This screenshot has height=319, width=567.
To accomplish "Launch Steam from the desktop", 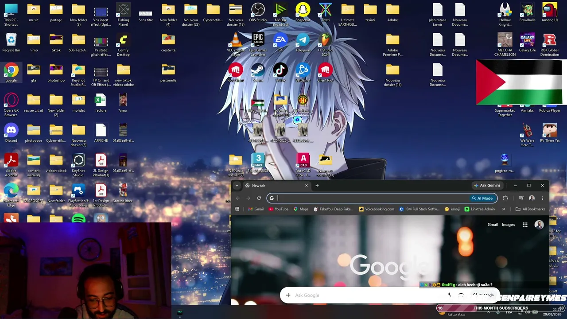I will (258, 73).
